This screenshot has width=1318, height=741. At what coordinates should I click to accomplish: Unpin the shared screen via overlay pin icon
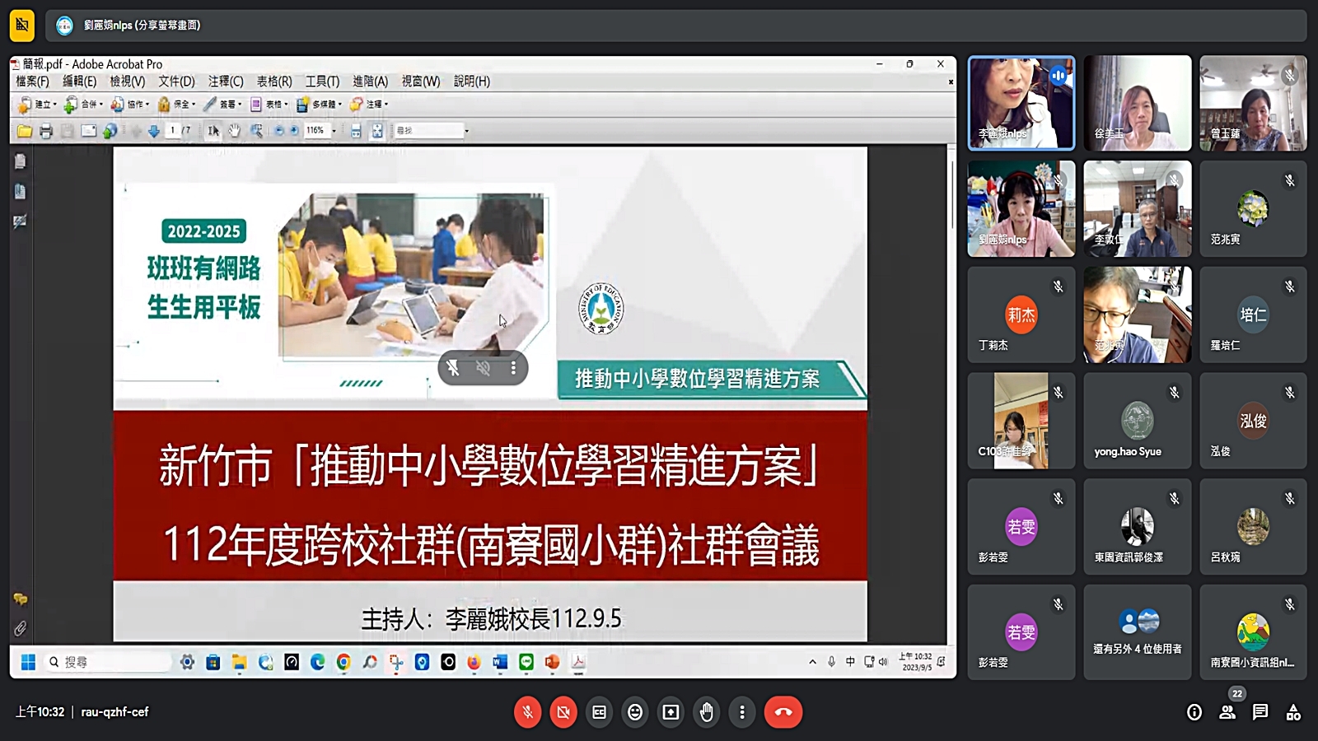click(x=452, y=368)
